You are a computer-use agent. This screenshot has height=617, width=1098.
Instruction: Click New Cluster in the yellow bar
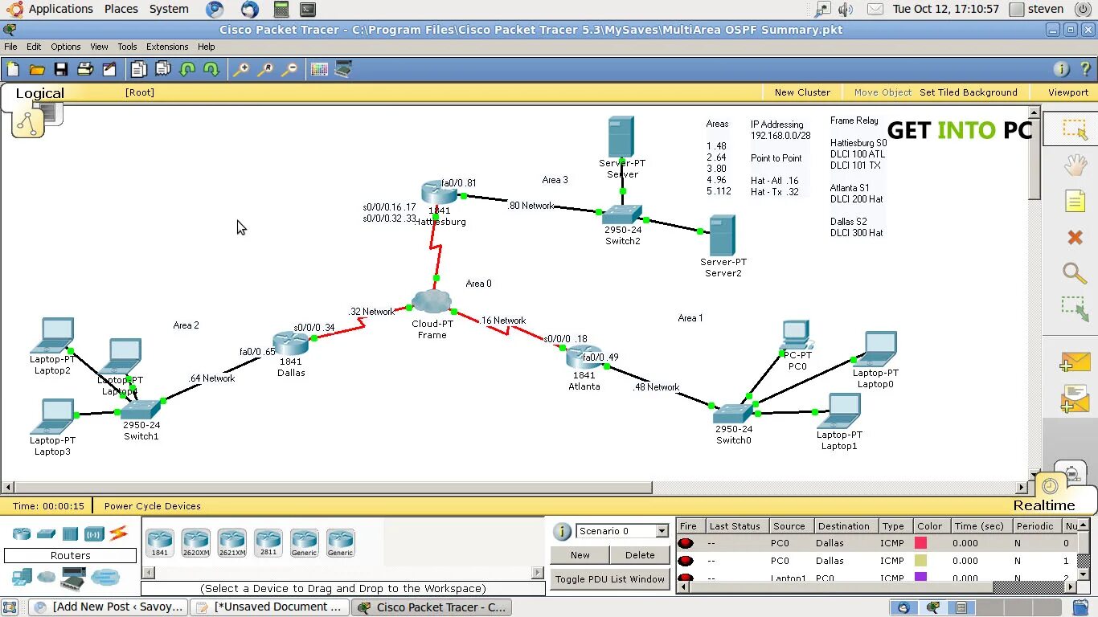tap(802, 92)
